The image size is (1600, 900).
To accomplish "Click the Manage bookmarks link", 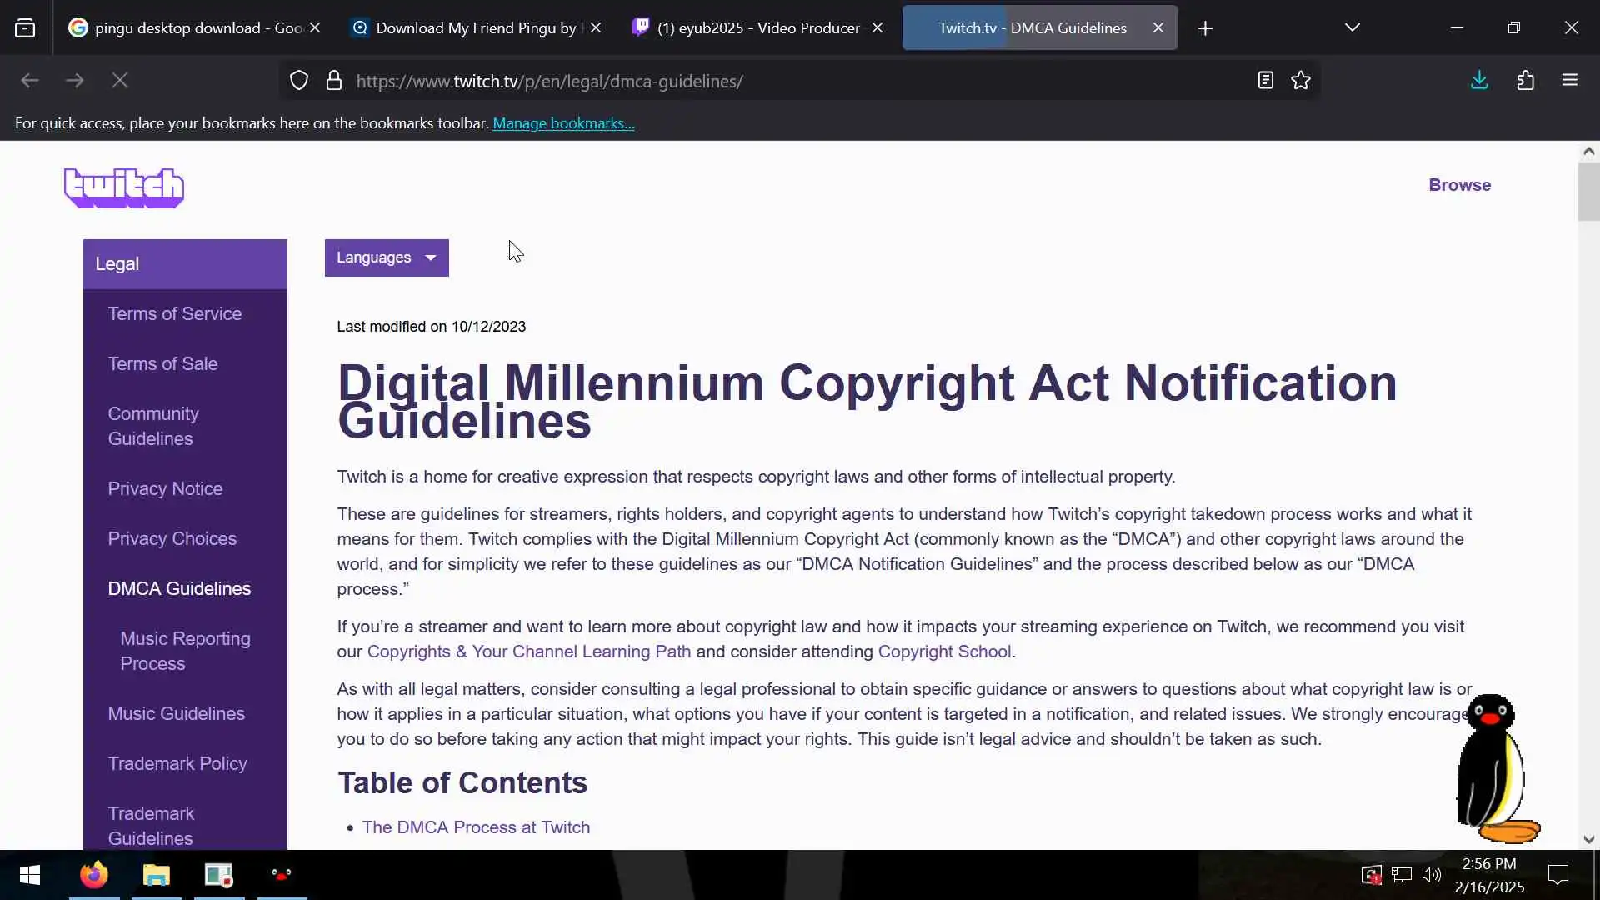I will tap(563, 123).
